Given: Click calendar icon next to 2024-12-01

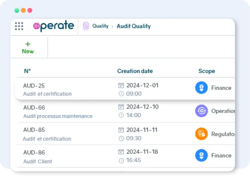Looking at the screenshot, I should (121, 86).
